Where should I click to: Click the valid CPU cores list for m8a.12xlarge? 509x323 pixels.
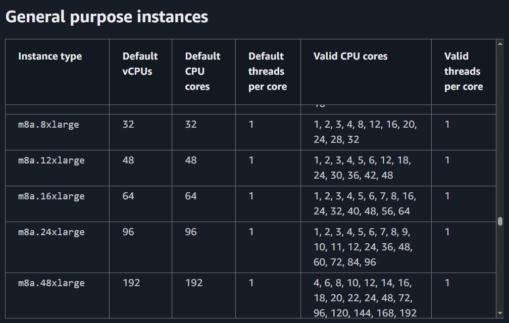(x=362, y=168)
